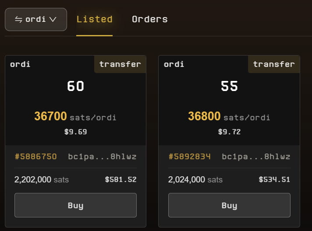The image size is (312, 231).
Task: Click seller address on the 60 ordi card
Action: coord(102,157)
